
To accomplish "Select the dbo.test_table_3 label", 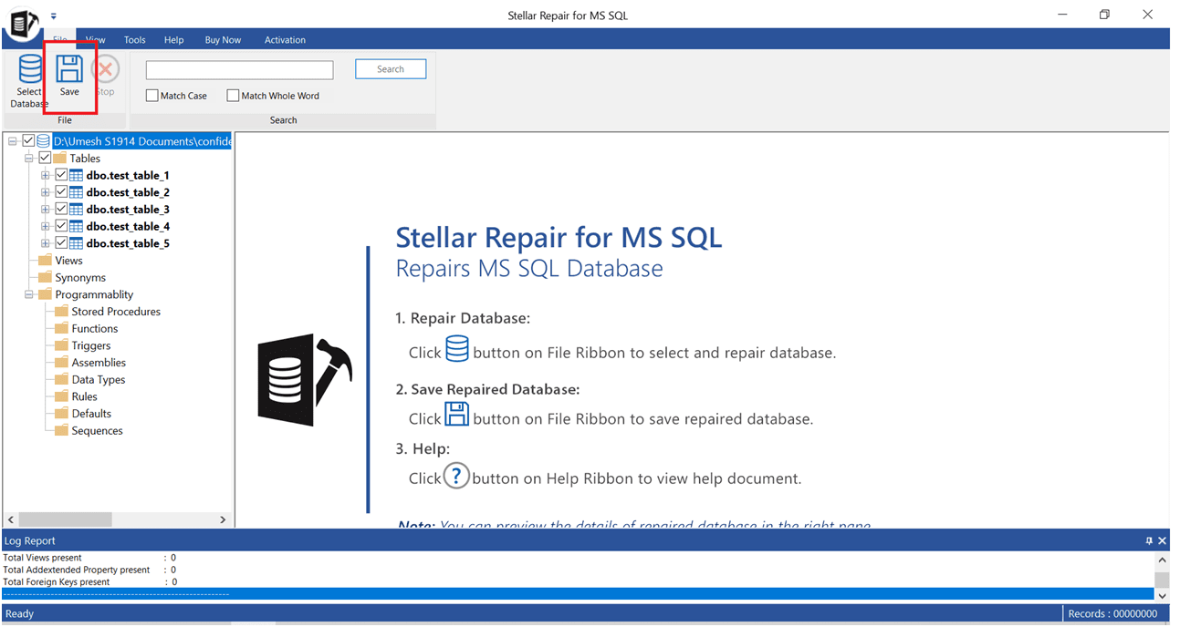I will pyautogui.click(x=128, y=210).
